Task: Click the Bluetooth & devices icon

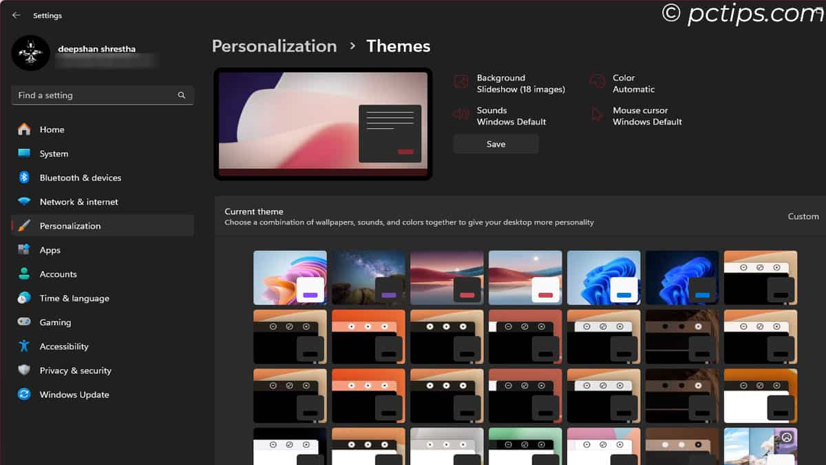Action: (x=22, y=177)
